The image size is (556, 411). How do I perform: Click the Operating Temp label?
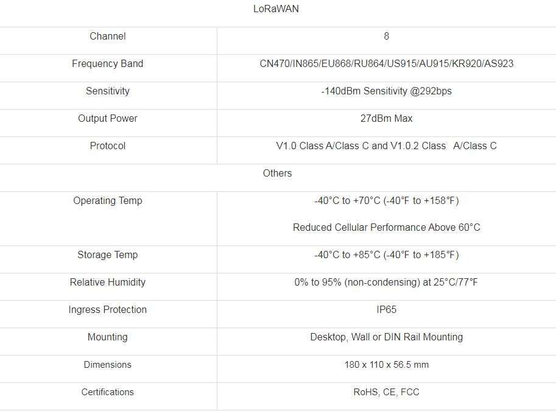pyautogui.click(x=107, y=201)
